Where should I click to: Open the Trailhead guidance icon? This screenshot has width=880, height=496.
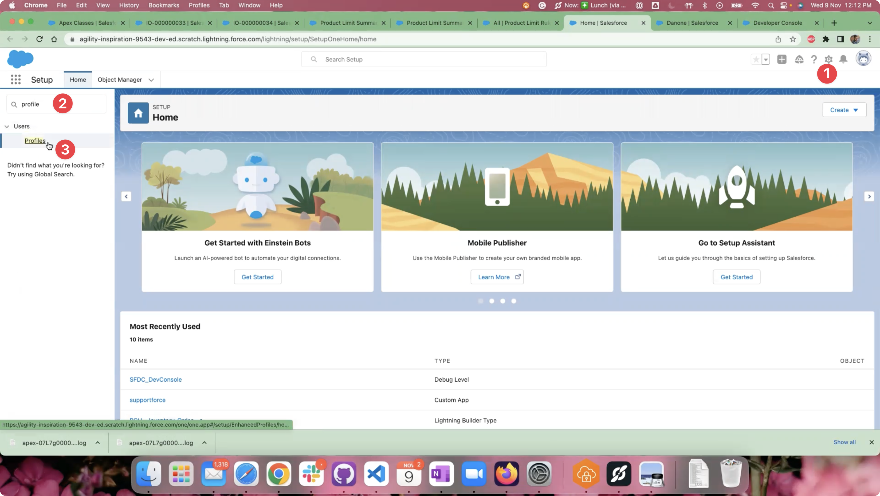coord(799,59)
